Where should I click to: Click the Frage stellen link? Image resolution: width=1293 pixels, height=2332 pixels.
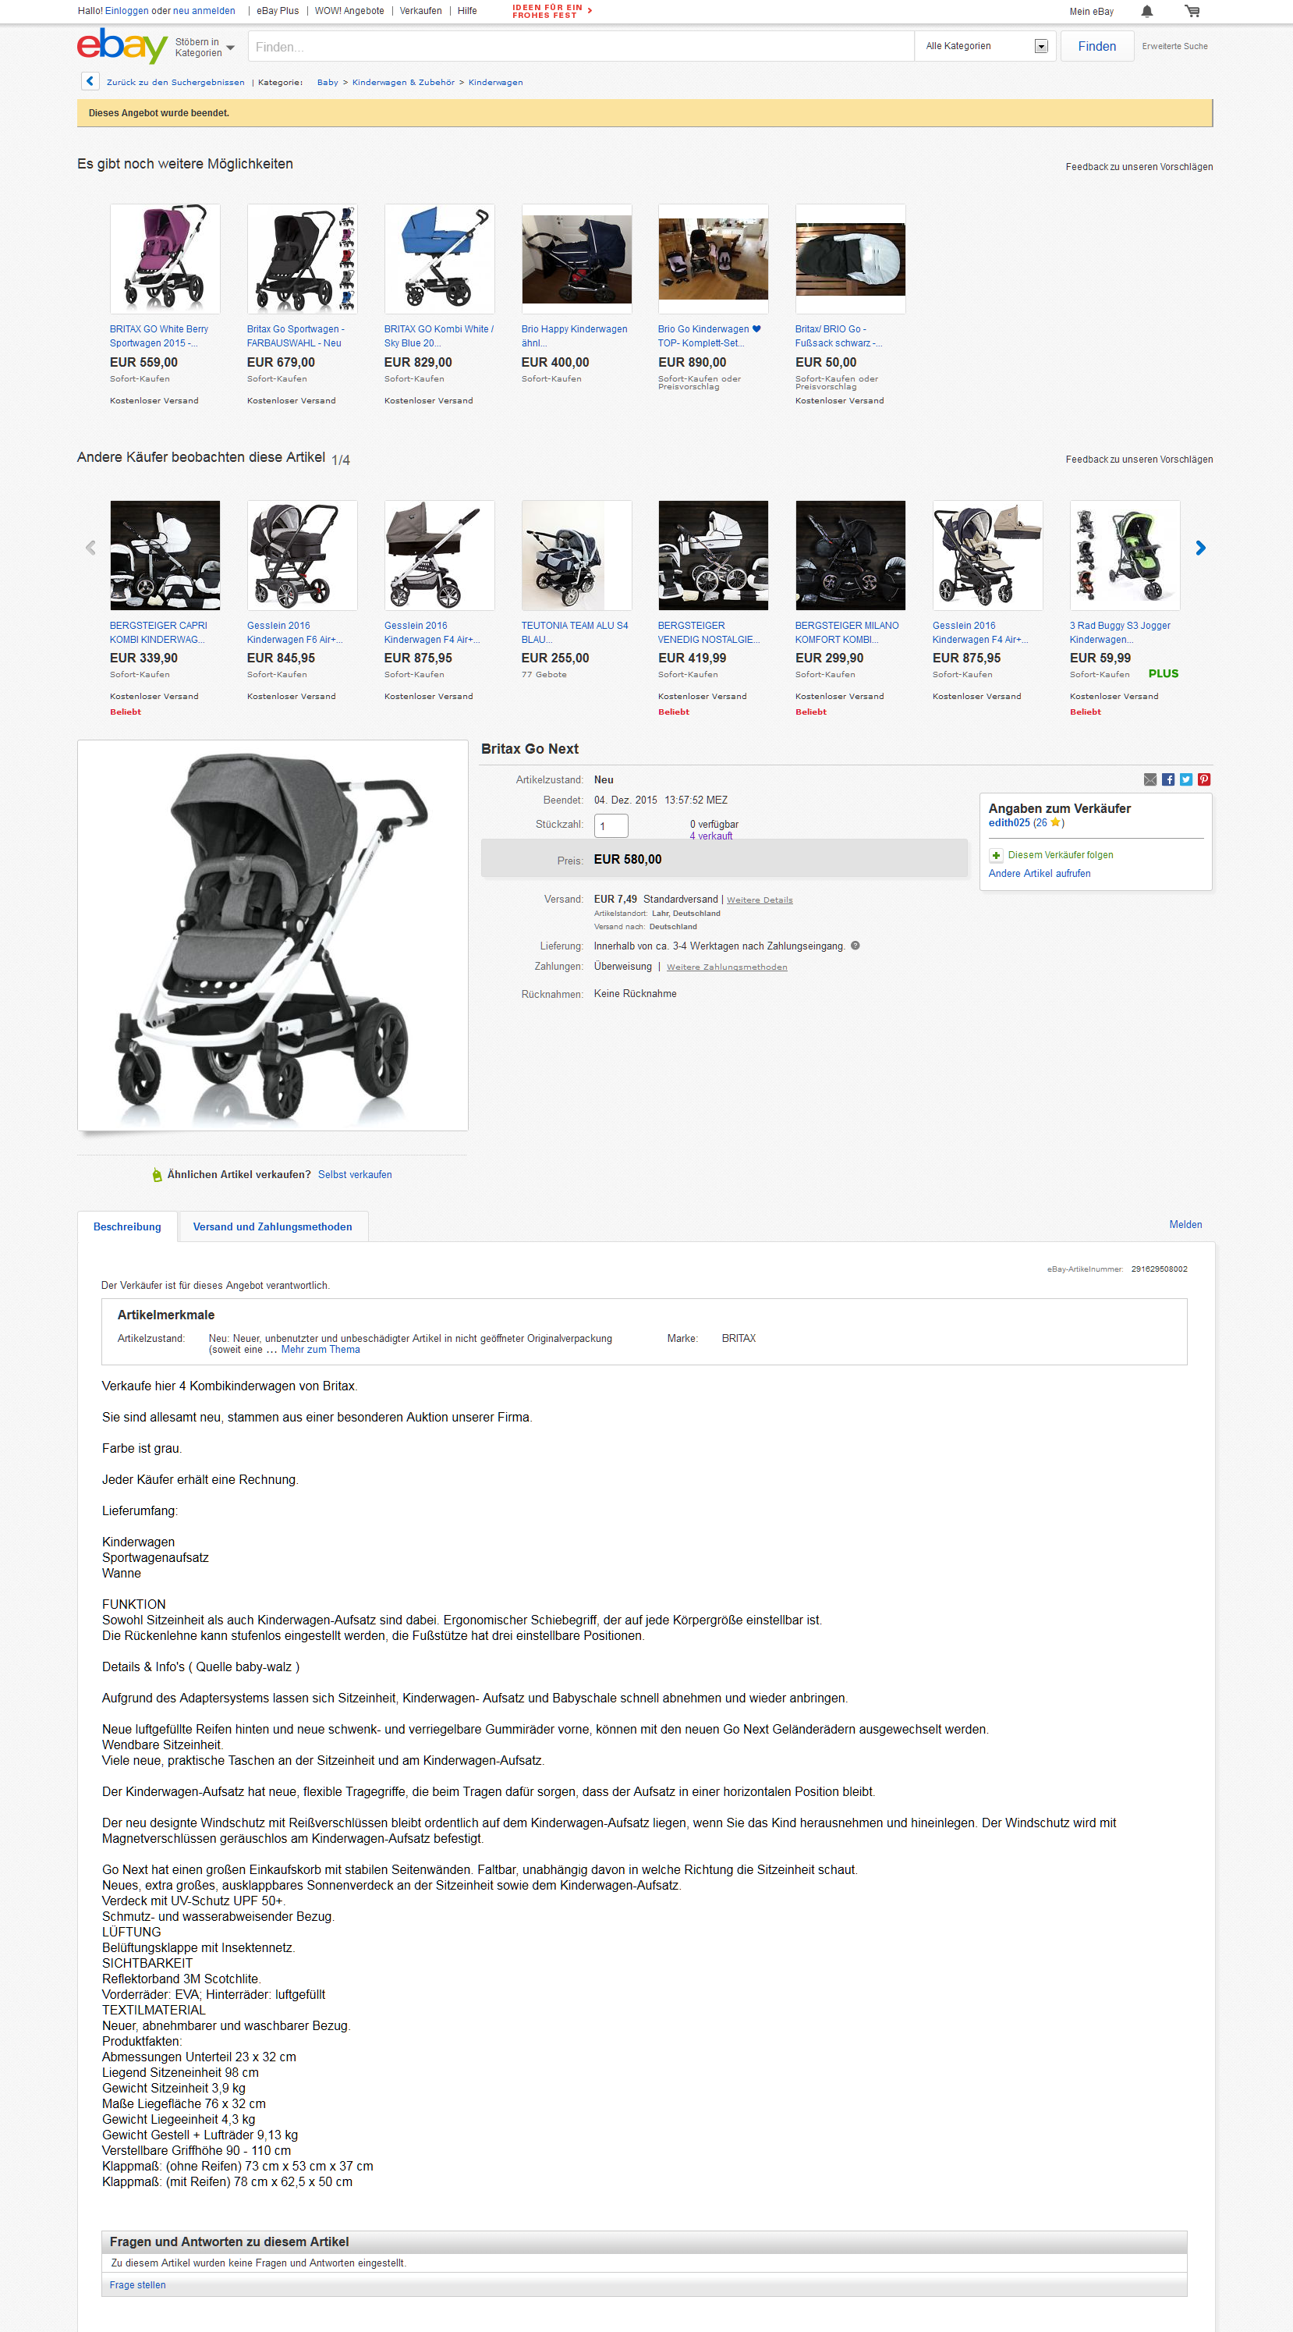pyautogui.click(x=137, y=2285)
